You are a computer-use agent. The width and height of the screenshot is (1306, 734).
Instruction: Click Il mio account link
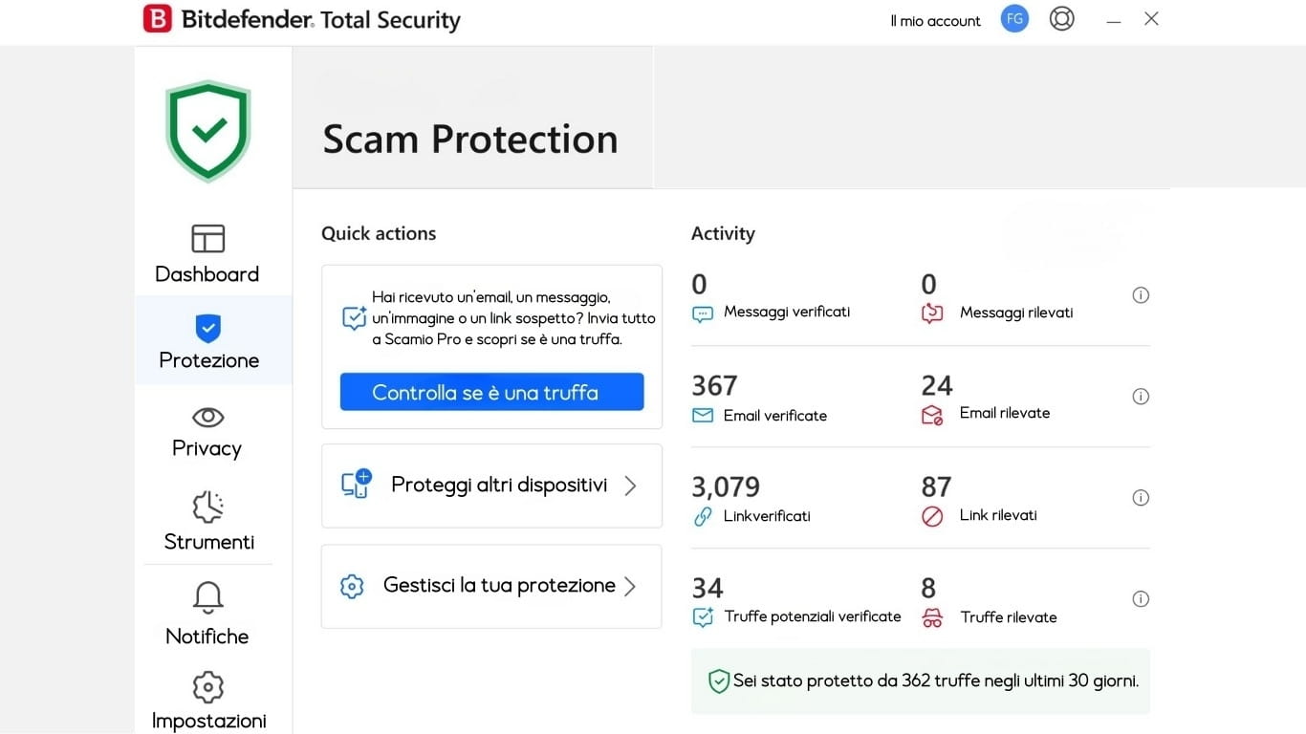[x=935, y=21]
